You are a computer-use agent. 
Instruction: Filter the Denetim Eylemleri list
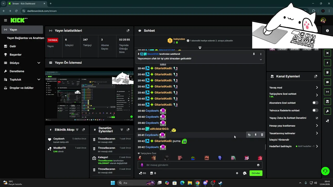(122, 130)
